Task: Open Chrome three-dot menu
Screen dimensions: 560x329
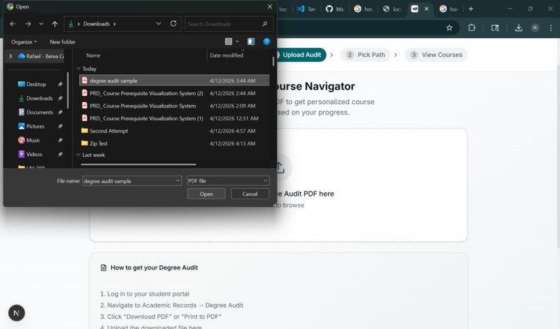Action: [x=551, y=28]
